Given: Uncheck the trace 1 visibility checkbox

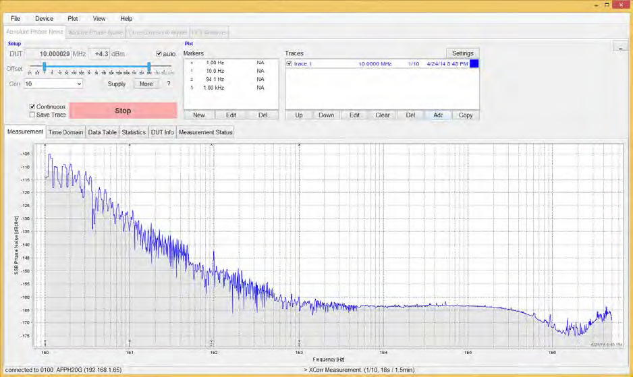Looking at the screenshot, I should pyautogui.click(x=289, y=64).
